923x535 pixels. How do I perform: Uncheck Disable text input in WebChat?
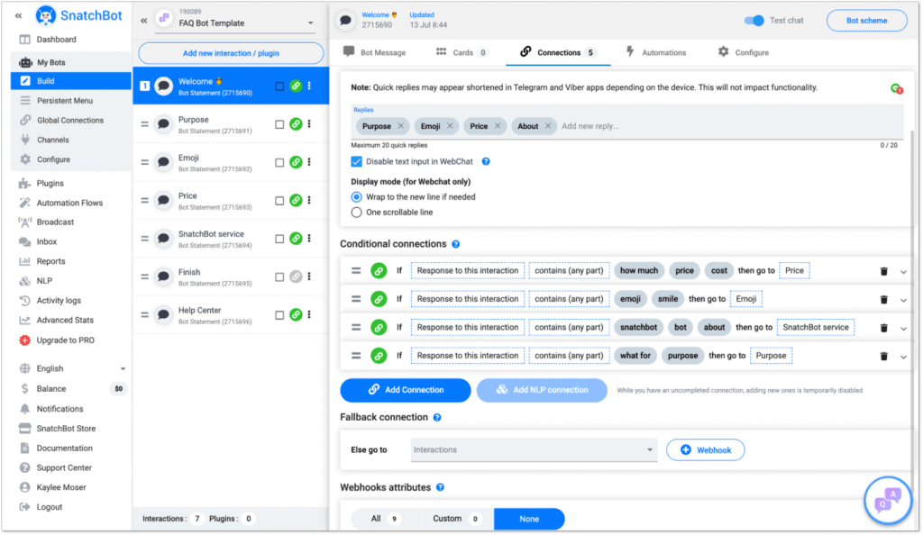[354, 162]
